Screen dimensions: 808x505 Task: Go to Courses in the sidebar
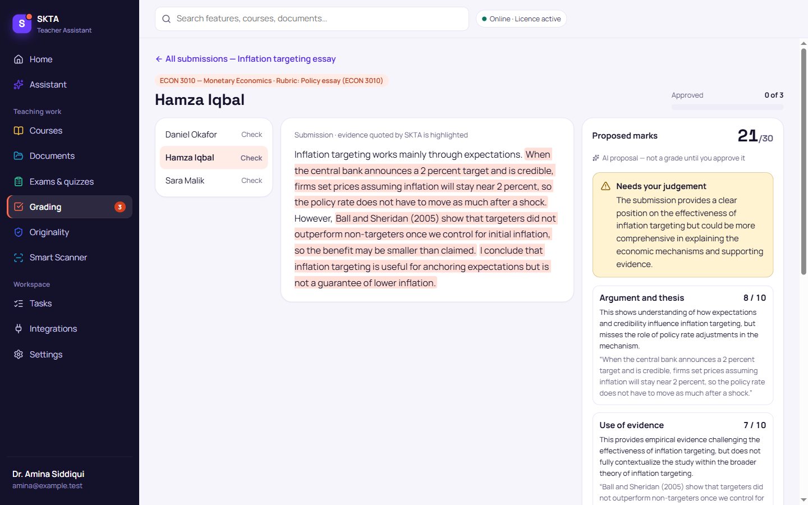click(70, 131)
